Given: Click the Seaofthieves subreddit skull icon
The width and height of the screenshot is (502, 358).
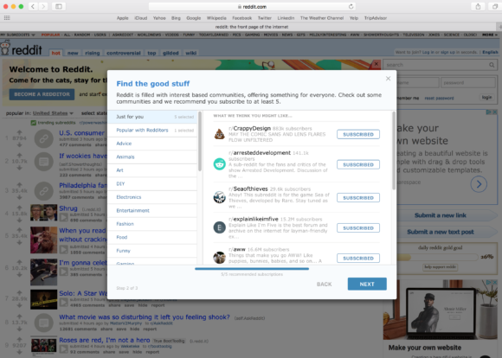Looking at the screenshot, I should (x=219, y=197).
